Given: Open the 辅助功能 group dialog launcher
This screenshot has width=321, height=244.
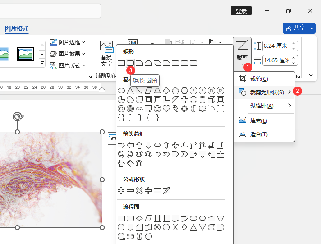Looking at the screenshot, I should [x=89, y=76].
